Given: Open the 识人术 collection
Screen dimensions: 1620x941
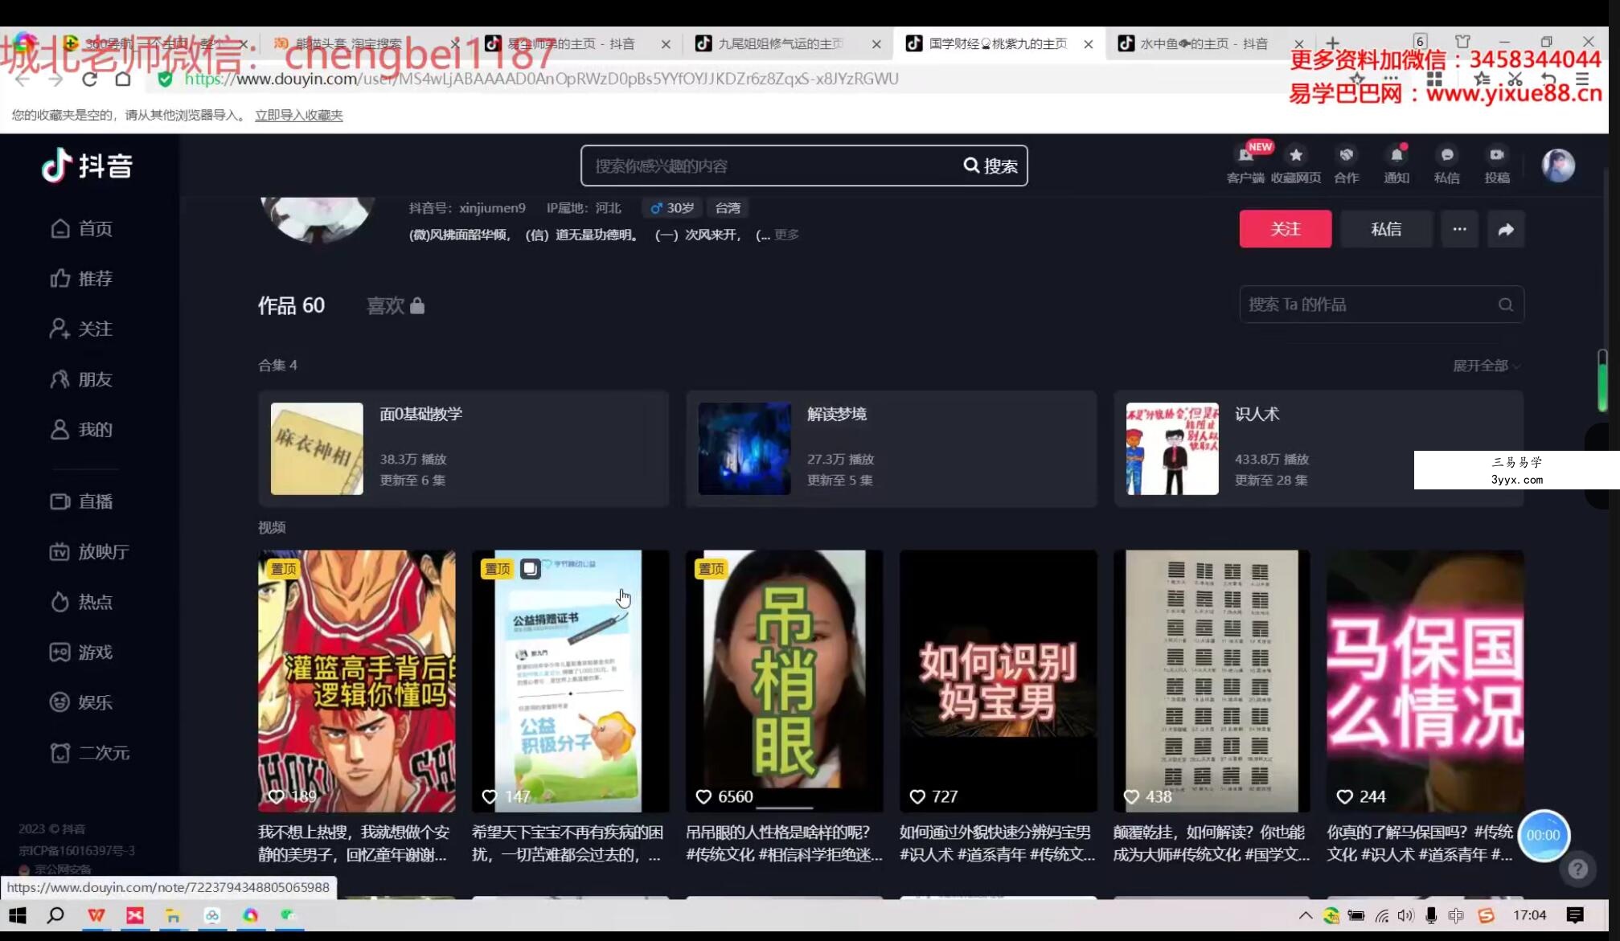Looking at the screenshot, I should tap(1319, 448).
